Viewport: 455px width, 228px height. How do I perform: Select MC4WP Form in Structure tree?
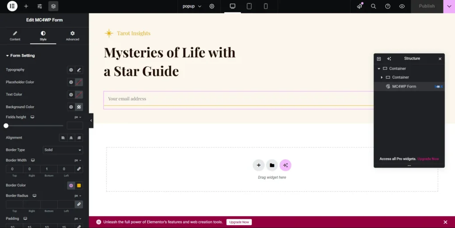409,86
